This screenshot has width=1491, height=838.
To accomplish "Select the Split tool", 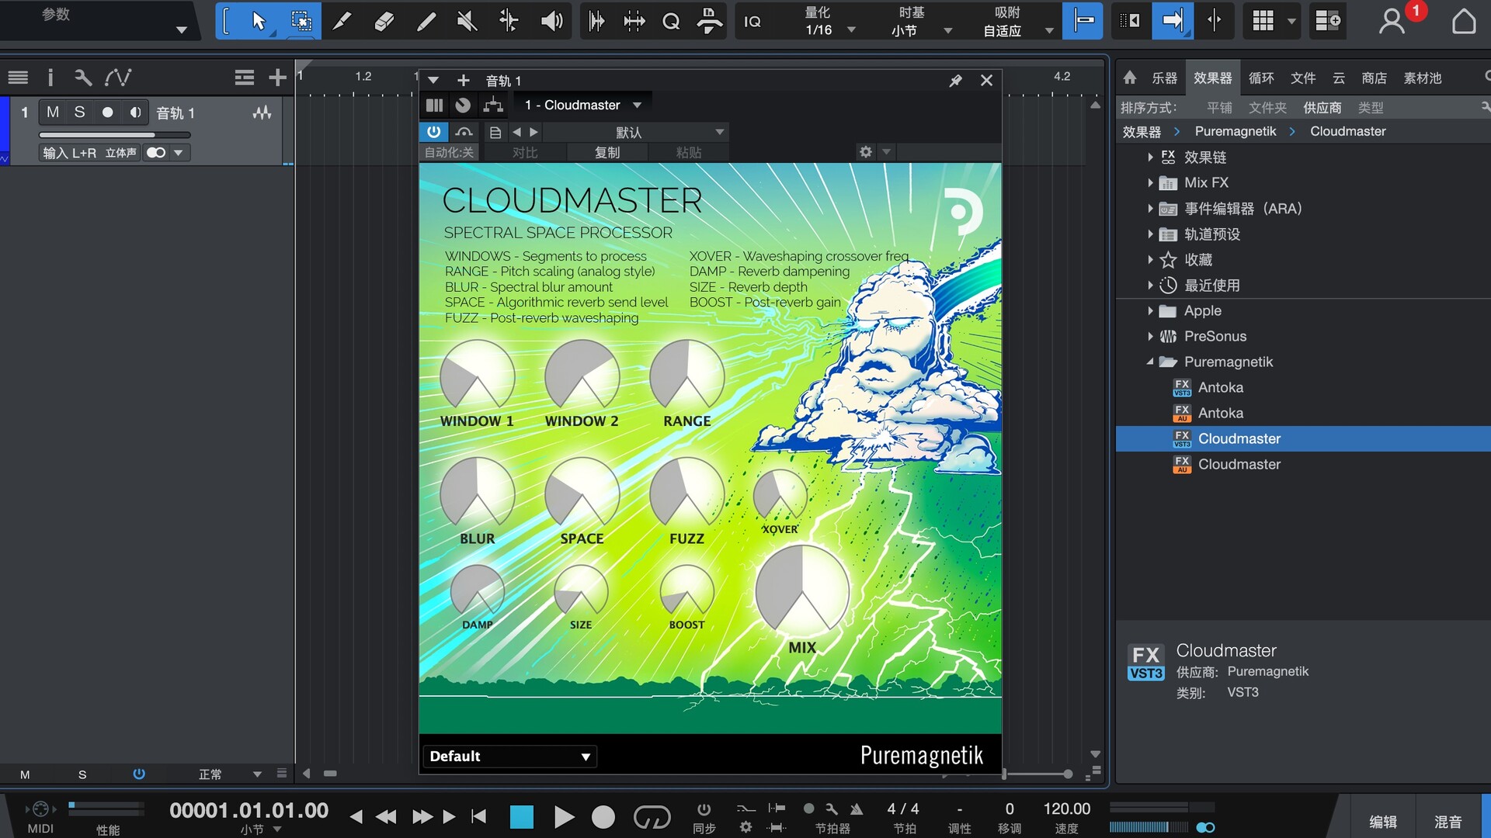I will coord(342,21).
